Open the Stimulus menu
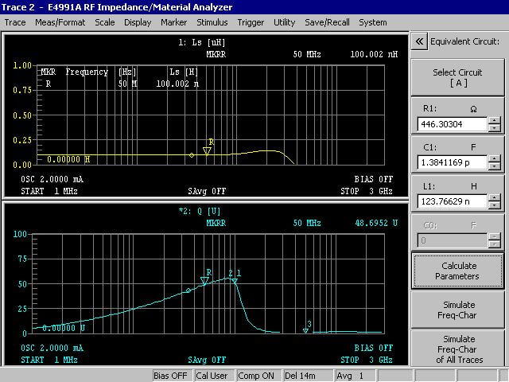 click(212, 22)
